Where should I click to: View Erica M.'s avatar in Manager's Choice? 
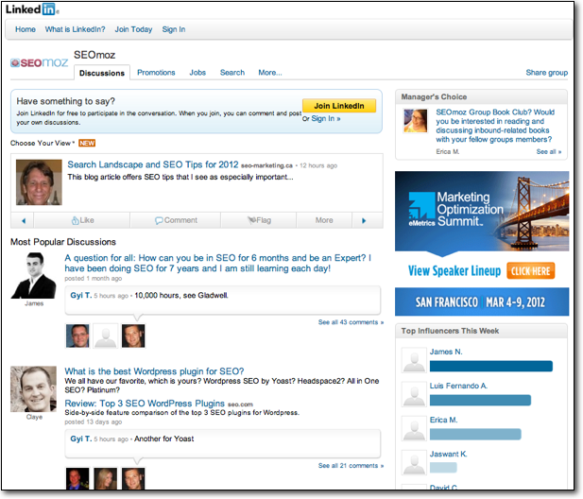point(415,120)
